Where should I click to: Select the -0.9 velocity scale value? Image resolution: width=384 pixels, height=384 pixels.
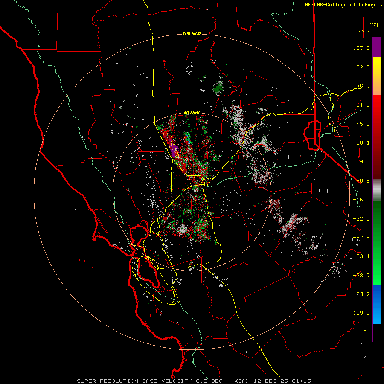point(363,181)
